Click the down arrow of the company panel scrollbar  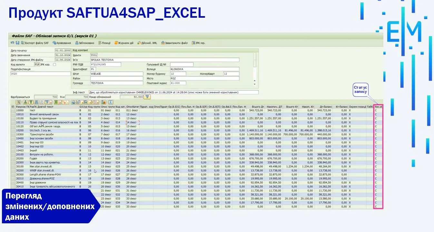coord(255,84)
